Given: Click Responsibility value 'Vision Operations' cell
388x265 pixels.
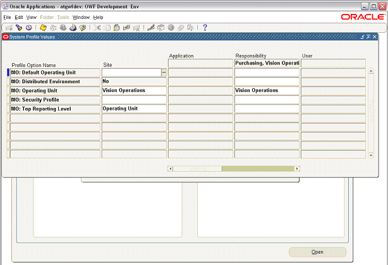Looking at the screenshot, I should pyautogui.click(x=267, y=90).
